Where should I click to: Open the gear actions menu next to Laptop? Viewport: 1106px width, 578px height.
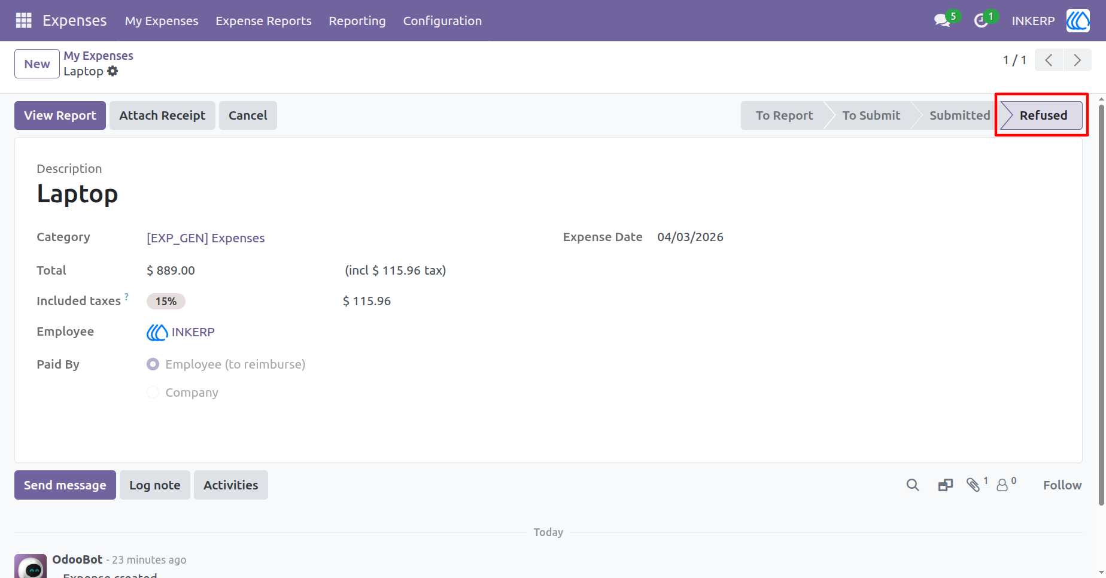pyautogui.click(x=113, y=71)
